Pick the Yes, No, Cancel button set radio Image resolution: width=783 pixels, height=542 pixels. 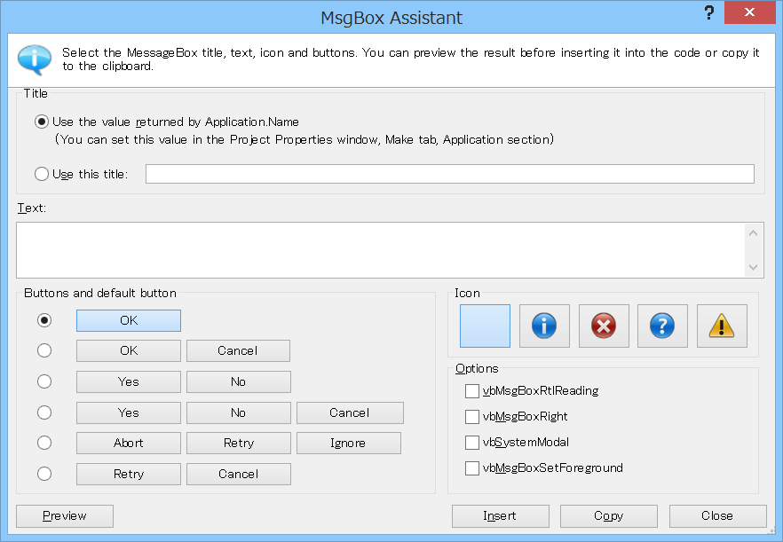44,412
